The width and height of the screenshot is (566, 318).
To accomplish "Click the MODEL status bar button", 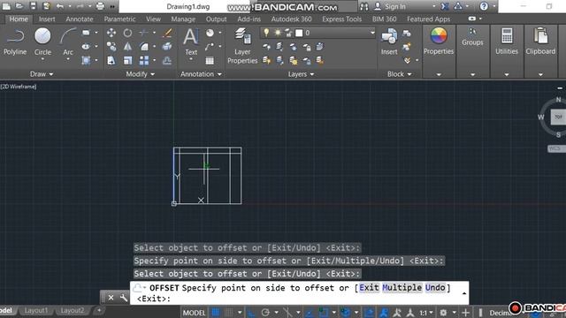I will pyautogui.click(x=194, y=313).
